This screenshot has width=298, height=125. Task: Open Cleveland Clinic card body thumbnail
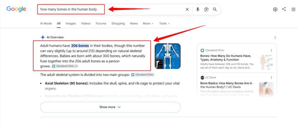267,62
